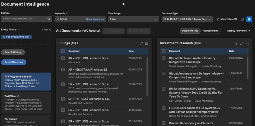Open Drones: Dependency on China report
255x126 pixels.
click(191, 123)
